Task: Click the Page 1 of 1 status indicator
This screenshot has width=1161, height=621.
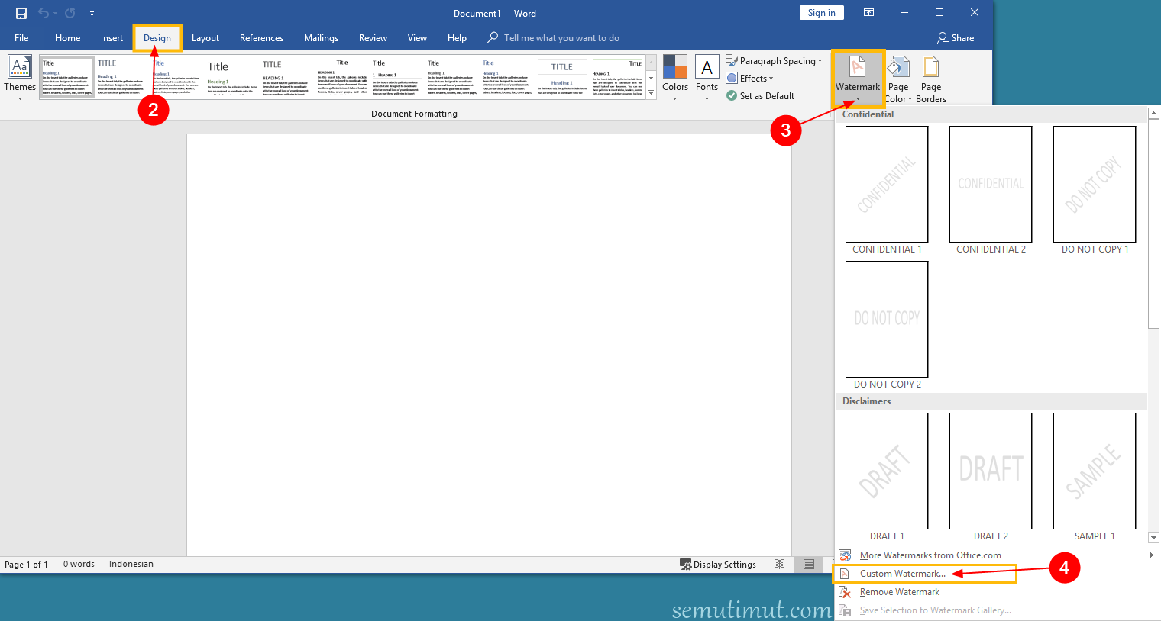Action: tap(26, 565)
